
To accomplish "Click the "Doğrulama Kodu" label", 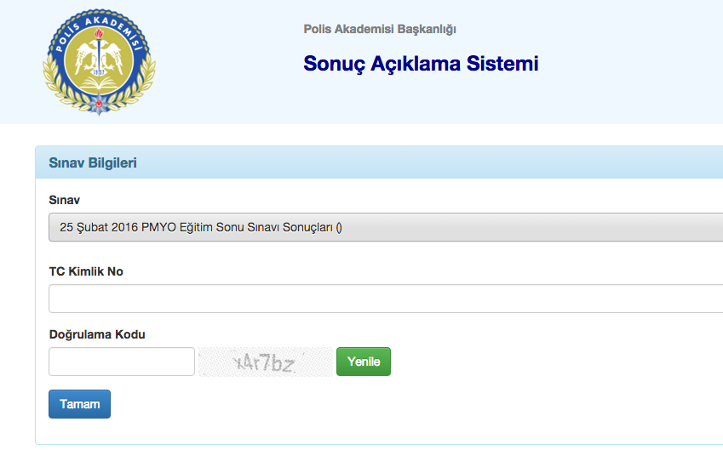I will tap(97, 334).
